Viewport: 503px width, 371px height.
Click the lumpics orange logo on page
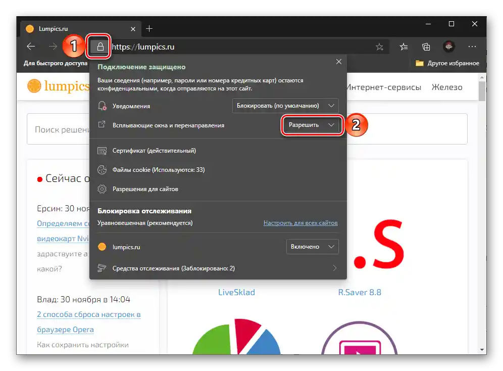34,86
